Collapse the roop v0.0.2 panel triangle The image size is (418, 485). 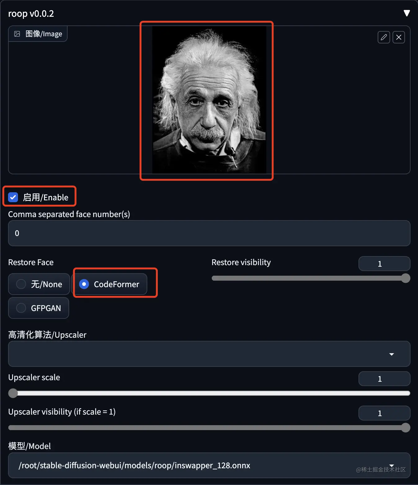[x=407, y=13]
